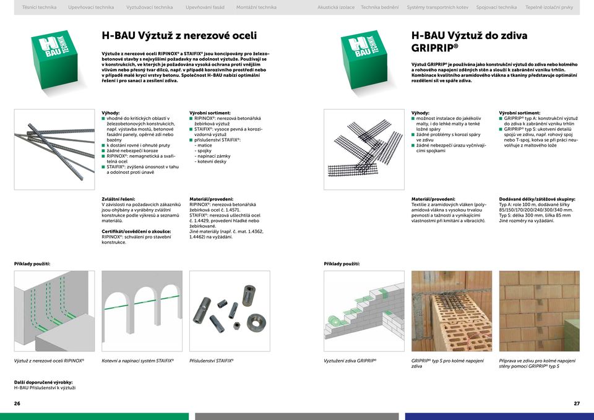Screen dimensions: 594x420
Task: Switch to Systémy transportních kotev tab
Action: coord(437,7)
